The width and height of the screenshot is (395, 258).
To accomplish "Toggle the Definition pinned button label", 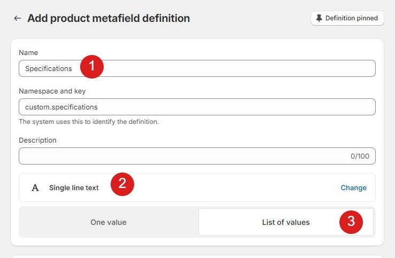I will (351, 18).
